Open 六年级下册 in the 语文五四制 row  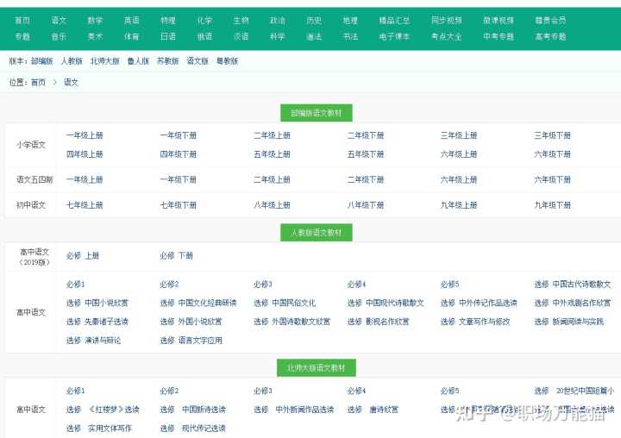552,180
